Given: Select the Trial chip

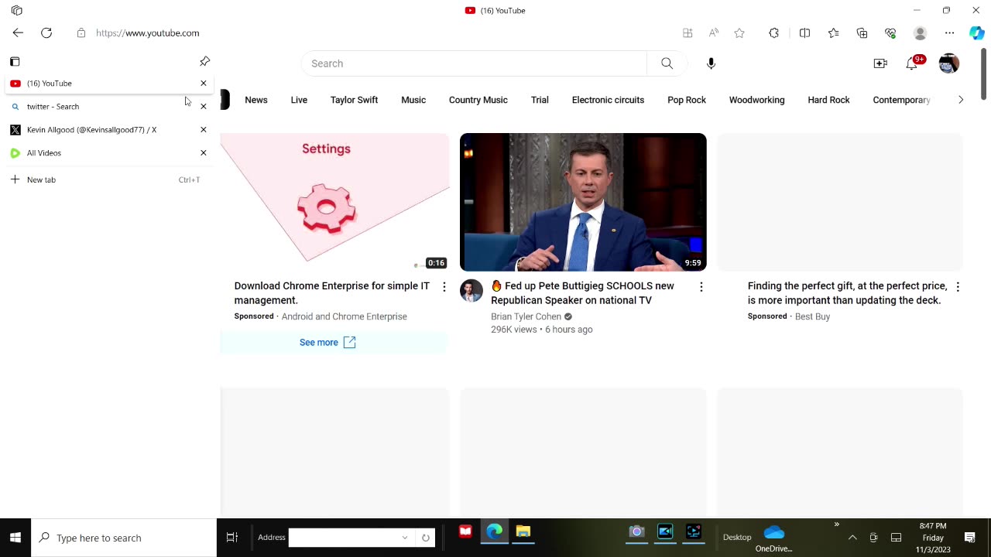Looking at the screenshot, I should 540,100.
